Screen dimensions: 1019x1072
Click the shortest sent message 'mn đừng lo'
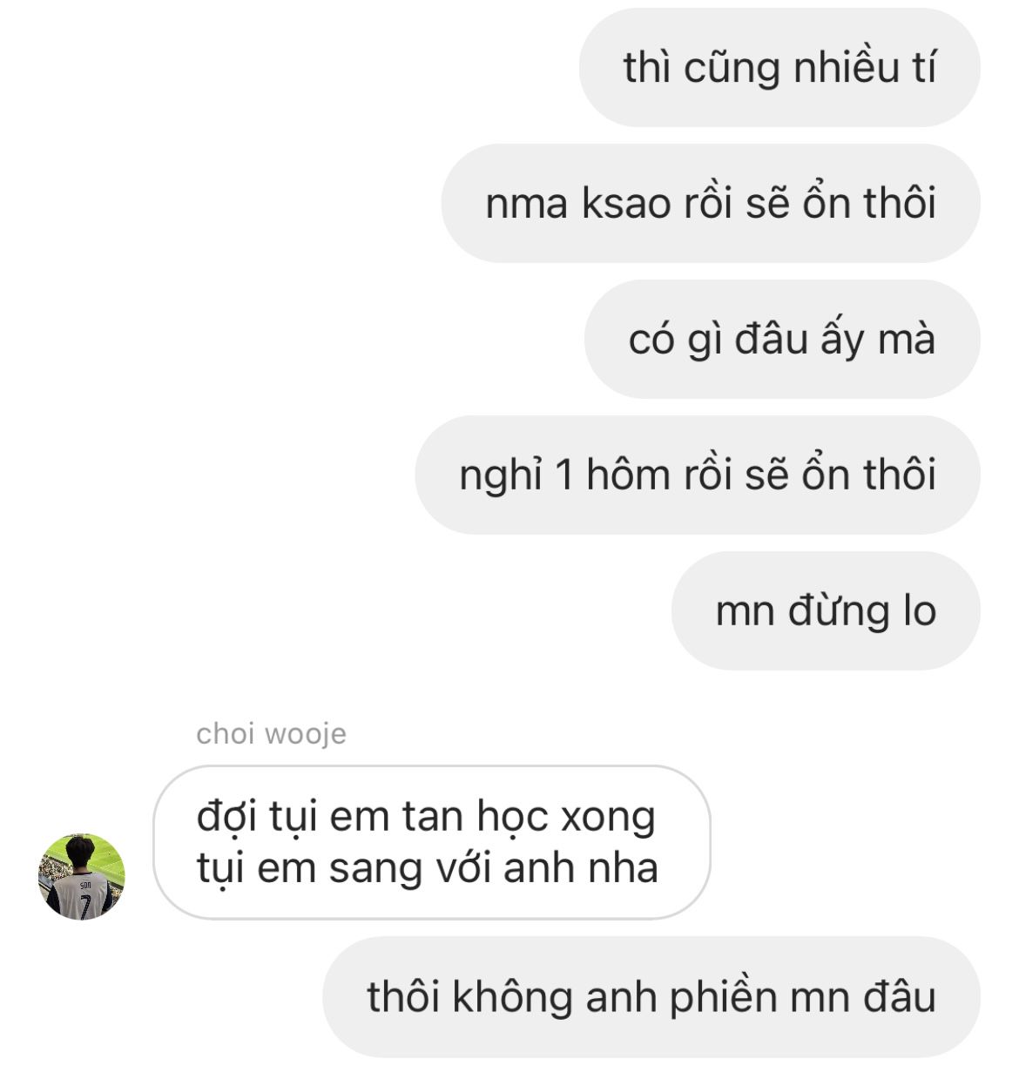tap(826, 610)
